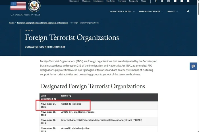
Task: Open Bureau of Counterterrorism link
Action: click(45, 47)
